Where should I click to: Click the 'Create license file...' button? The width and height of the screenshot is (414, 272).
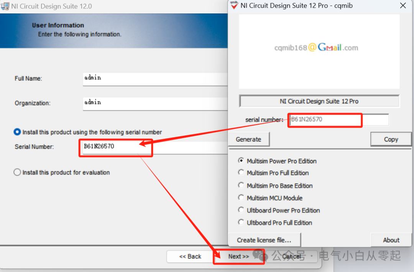pyautogui.click(x=264, y=240)
